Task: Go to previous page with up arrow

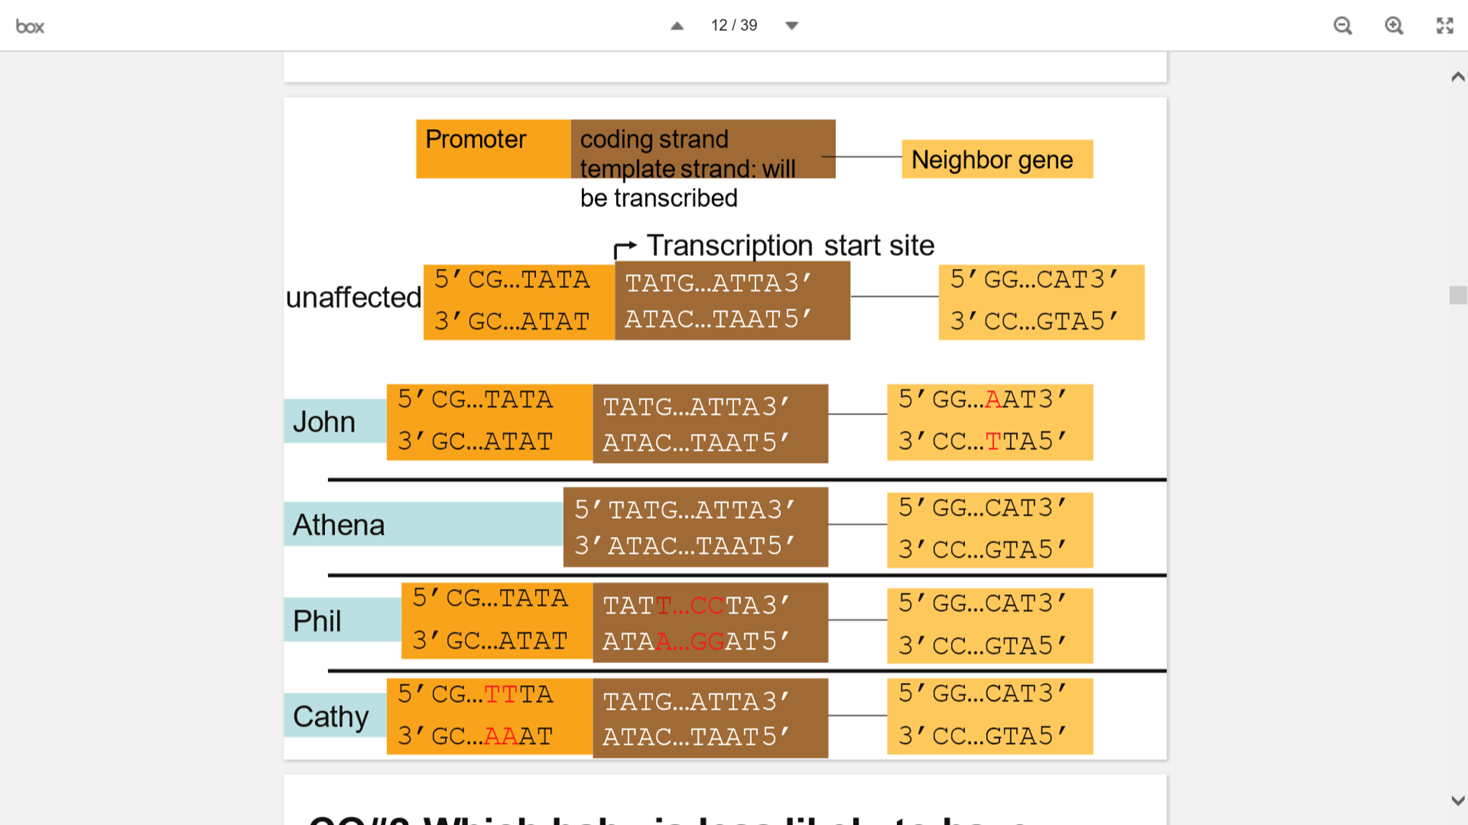Action: (x=677, y=26)
